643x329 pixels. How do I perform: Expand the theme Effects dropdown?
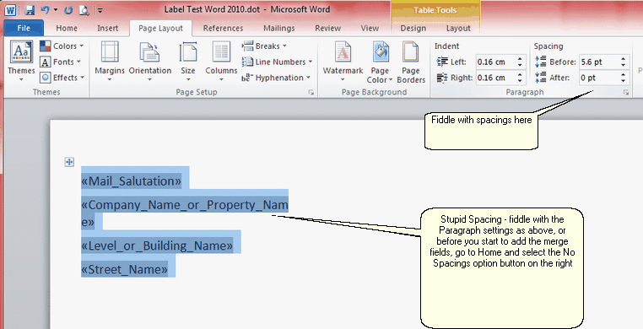click(62, 78)
